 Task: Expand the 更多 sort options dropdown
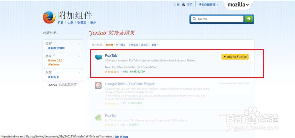tap(155, 45)
